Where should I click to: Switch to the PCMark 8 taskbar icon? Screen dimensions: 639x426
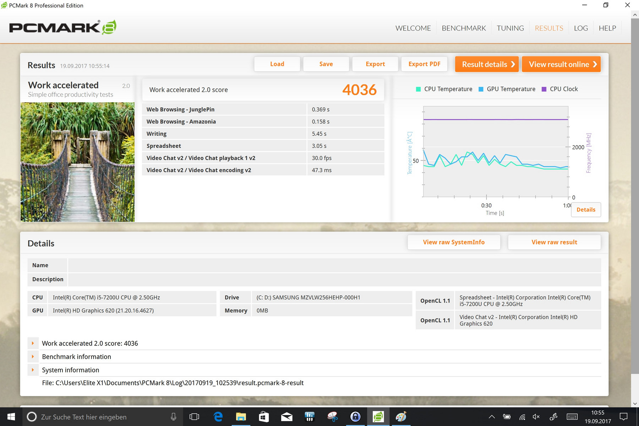[x=378, y=417]
